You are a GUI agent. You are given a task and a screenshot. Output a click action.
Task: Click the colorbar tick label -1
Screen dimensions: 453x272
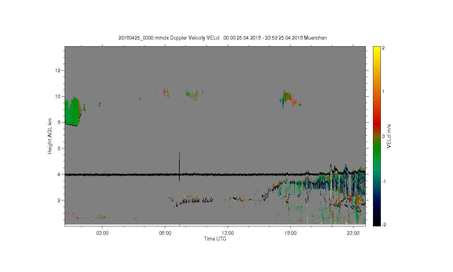tap(384, 181)
